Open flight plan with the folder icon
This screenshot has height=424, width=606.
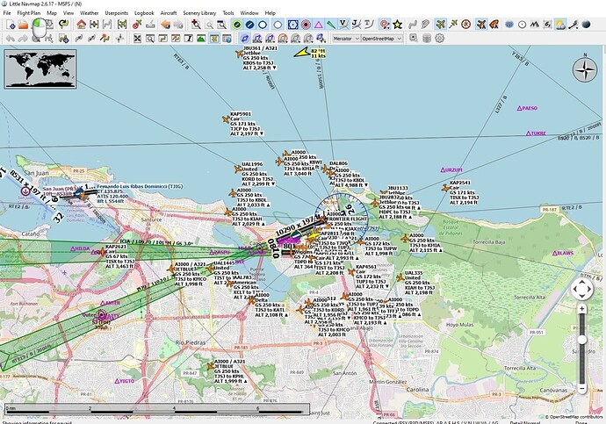click(x=24, y=25)
